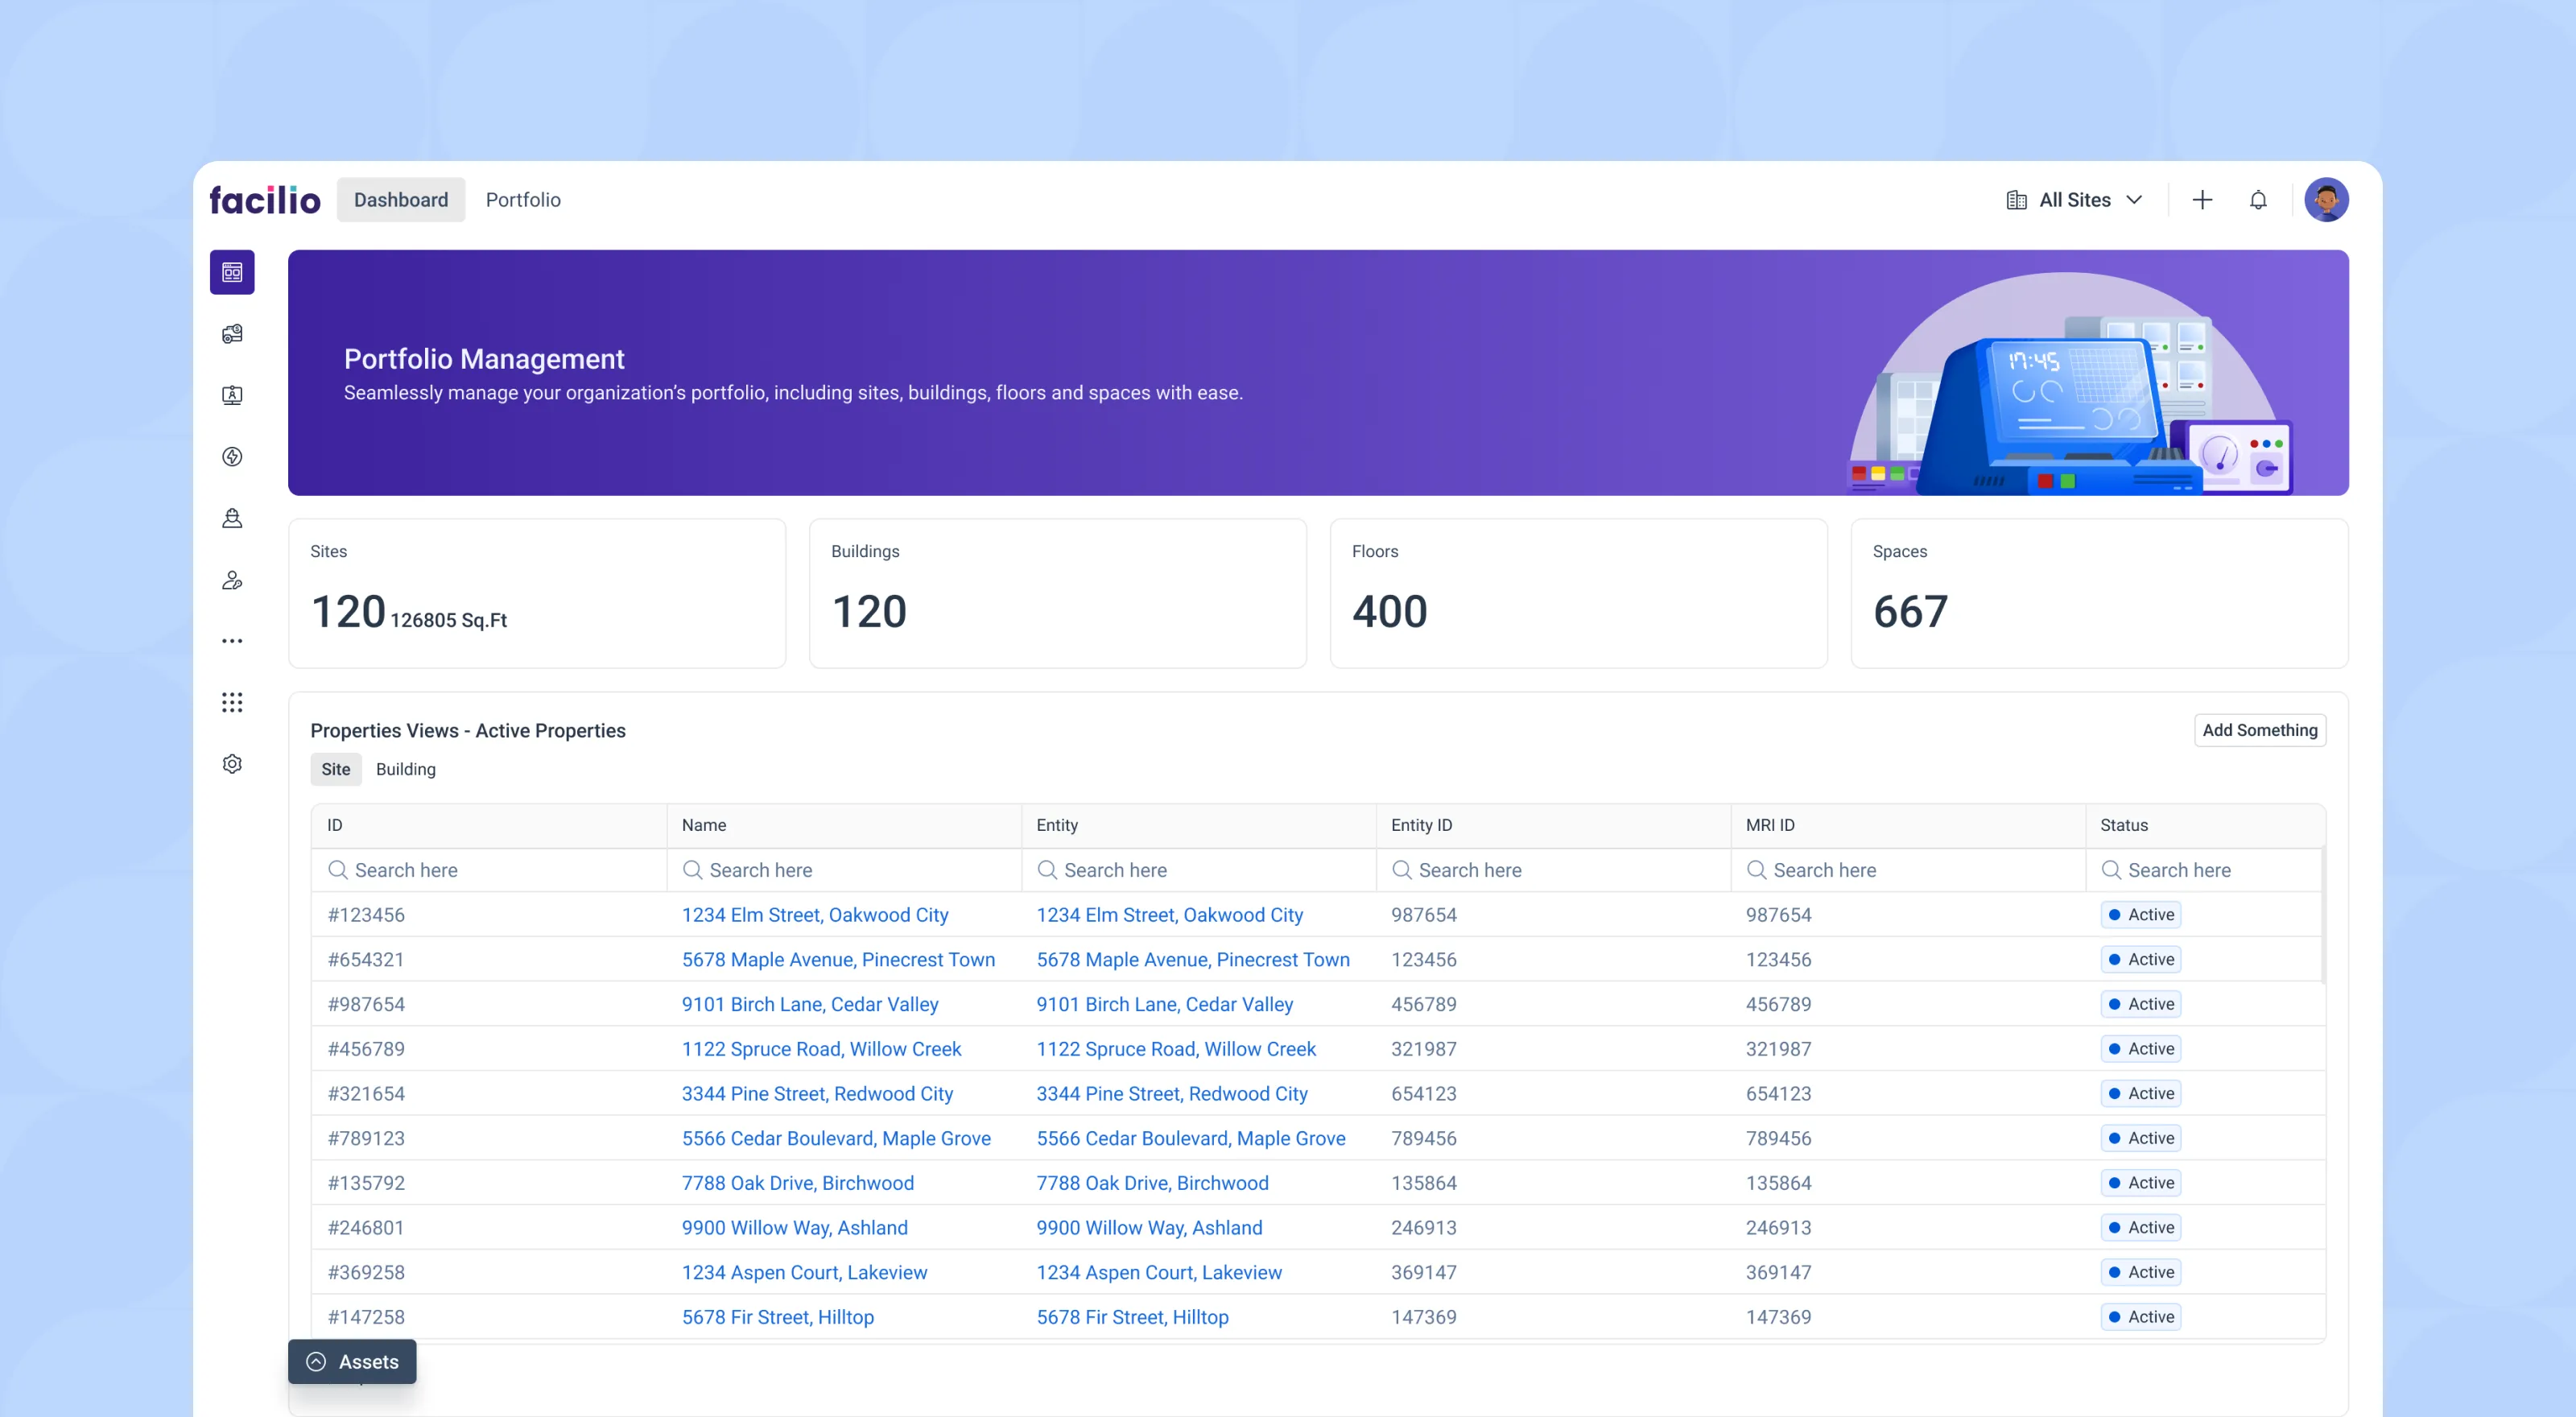Click the worker hard-hat sidebar icon

232,518
